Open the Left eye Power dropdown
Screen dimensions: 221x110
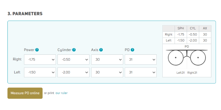tap(40, 72)
